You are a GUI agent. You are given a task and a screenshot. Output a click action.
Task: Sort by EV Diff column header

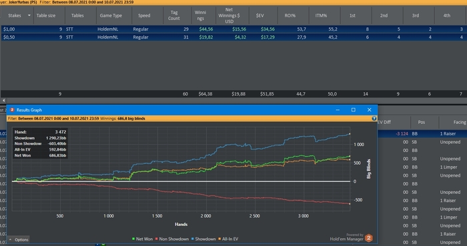pos(384,122)
